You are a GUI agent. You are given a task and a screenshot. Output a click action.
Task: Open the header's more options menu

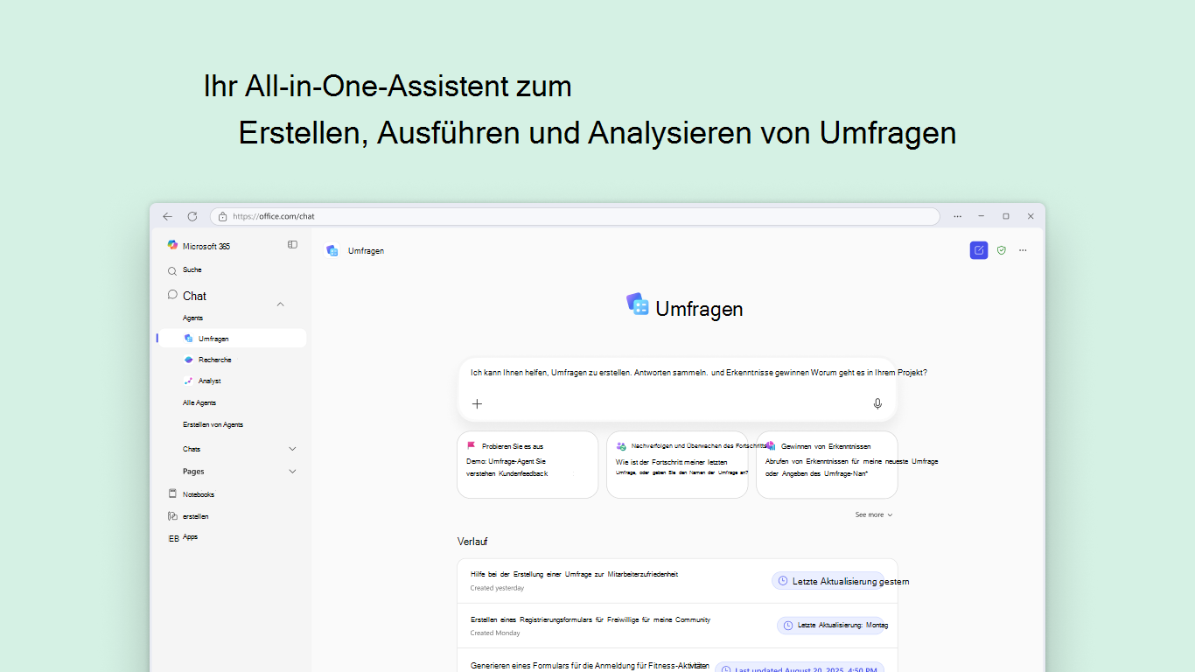[1023, 250]
